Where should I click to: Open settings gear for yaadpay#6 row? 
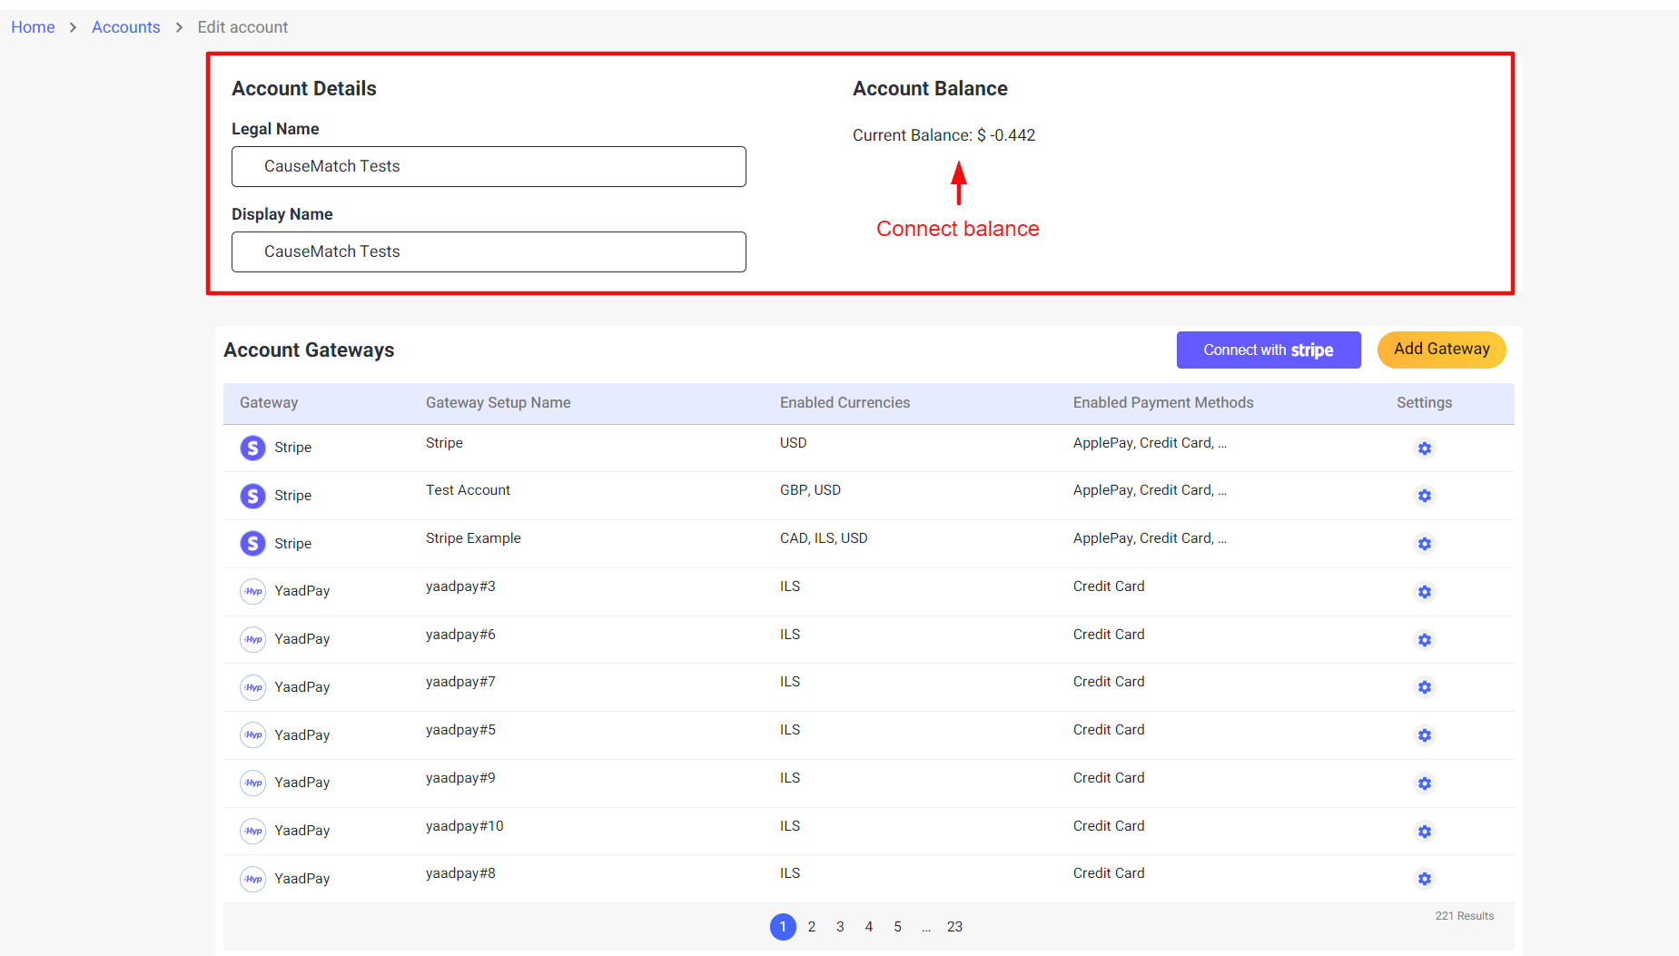pyautogui.click(x=1424, y=640)
